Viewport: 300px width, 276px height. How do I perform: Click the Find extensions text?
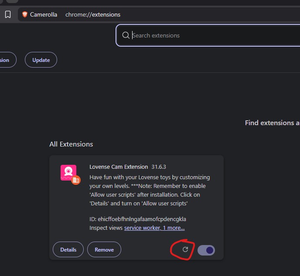pos(273,123)
